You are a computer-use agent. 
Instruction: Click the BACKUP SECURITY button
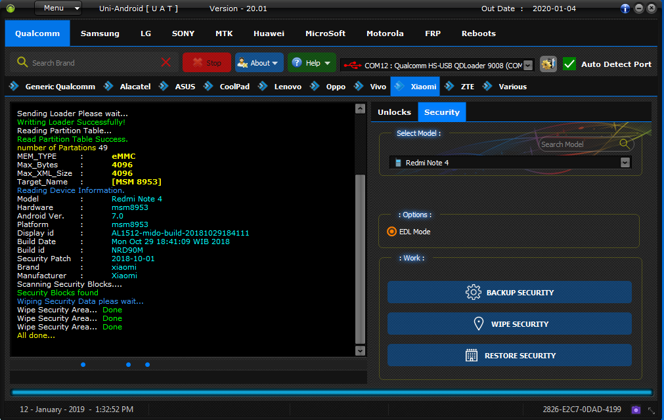(510, 292)
